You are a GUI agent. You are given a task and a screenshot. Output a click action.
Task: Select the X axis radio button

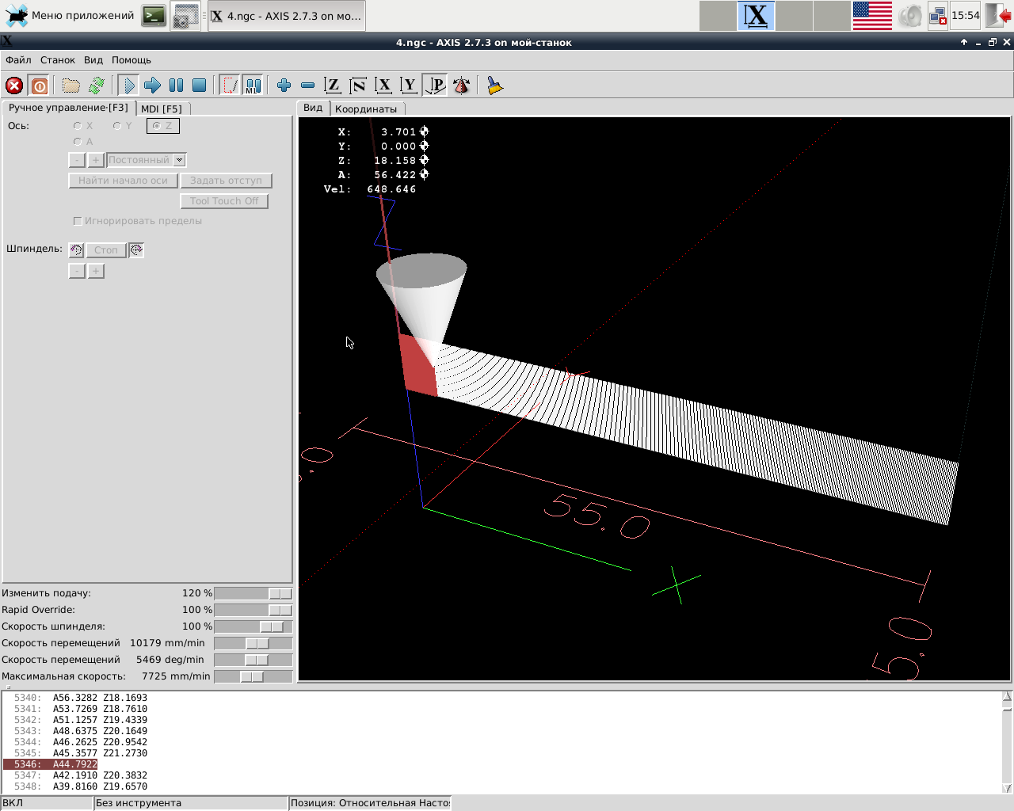coord(78,126)
